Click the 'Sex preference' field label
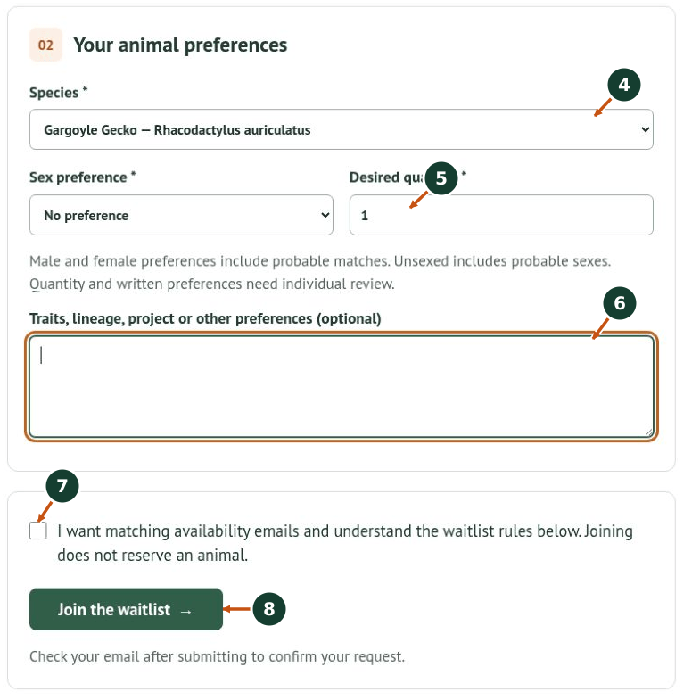The height and width of the screenshot is (700, 700). pyautogui.click(x=78, y=177)
